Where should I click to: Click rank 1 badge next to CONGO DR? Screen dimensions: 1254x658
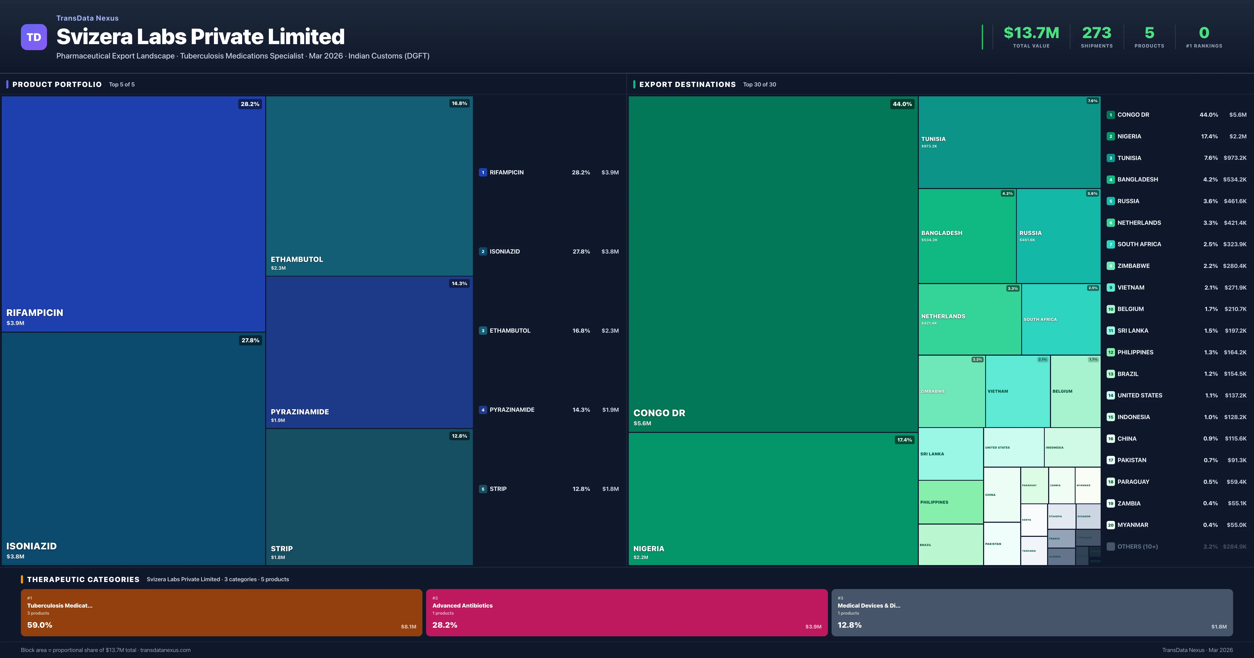click(x=1110, y=115)
